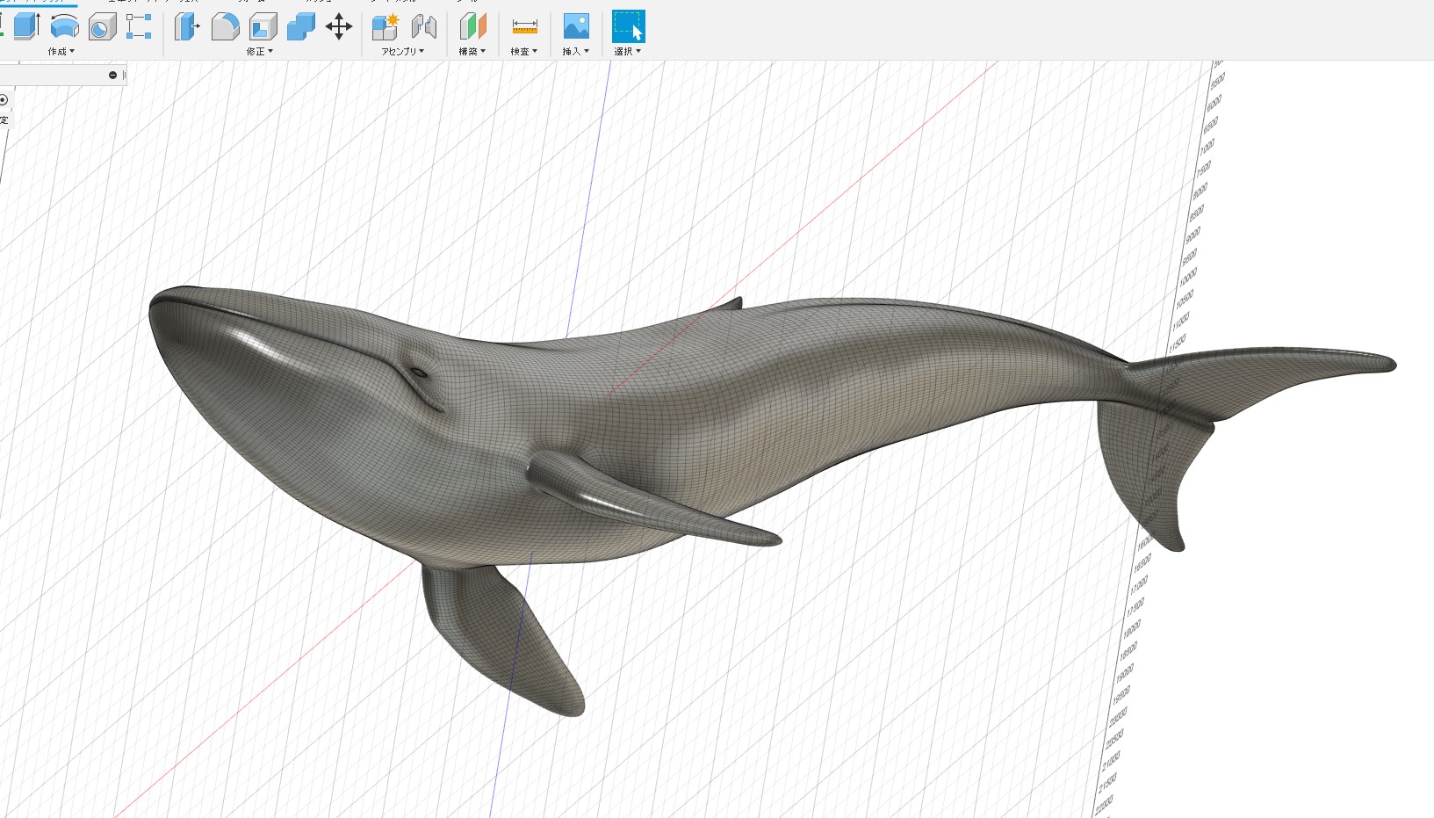Open the 修正 dropdown menu
This screenshot has width=1434, height=818.
260,51
